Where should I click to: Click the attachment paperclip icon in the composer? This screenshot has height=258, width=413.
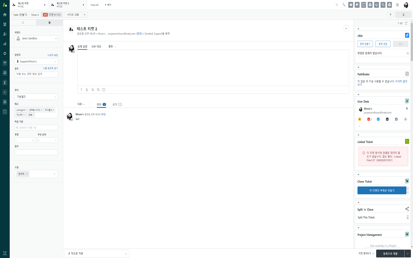87,90
